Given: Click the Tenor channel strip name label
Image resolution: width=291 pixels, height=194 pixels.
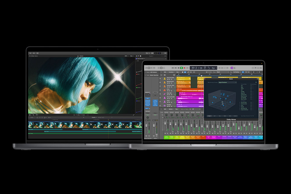Looking at the screenshot, I should point(219,137).
